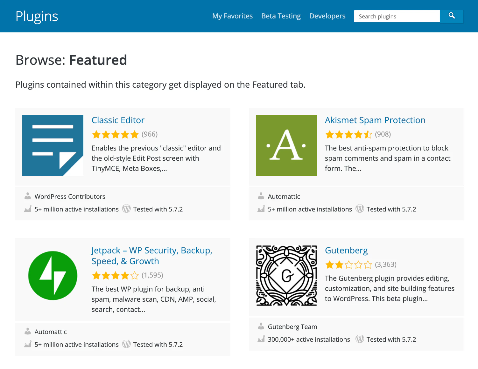
Task: Click Browse: Featured heading
Action: click(71, 60)
